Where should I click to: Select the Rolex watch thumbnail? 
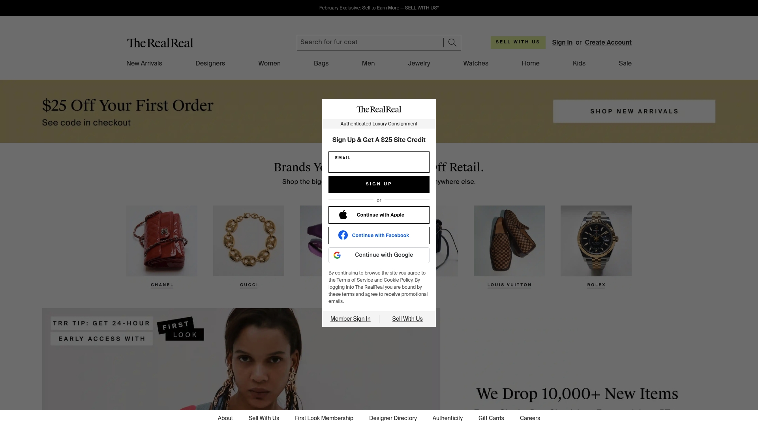click(x=596, y=241)
